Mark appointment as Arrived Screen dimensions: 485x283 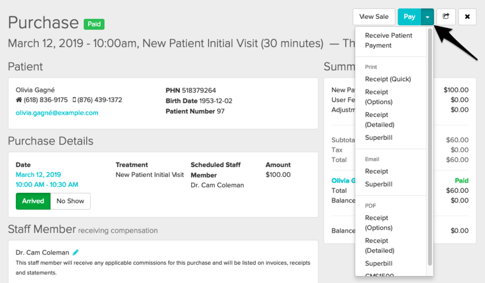coord(33,201)
